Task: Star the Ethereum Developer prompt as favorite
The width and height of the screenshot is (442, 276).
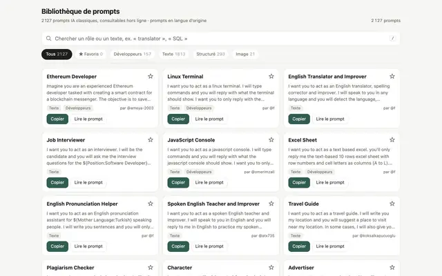Action: (151, 77)
